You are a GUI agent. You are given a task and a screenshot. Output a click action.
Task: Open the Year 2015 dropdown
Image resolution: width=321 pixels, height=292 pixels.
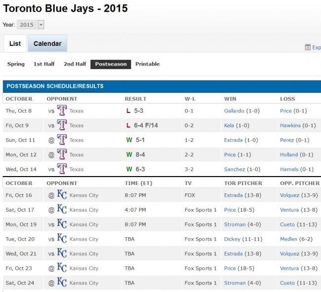point(31,24)
